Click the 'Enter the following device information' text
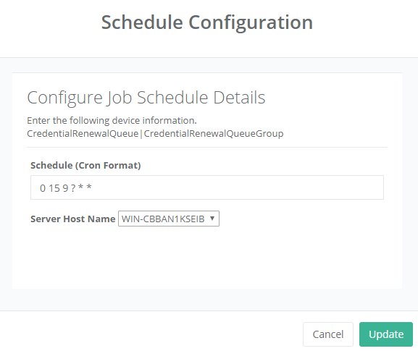418x351 pixels. pos(112,121)
